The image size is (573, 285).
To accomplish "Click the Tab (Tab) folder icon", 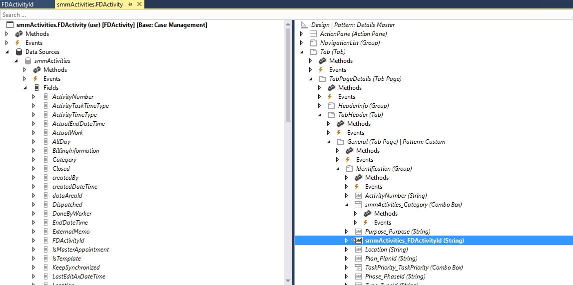I will tap(313, 52).
